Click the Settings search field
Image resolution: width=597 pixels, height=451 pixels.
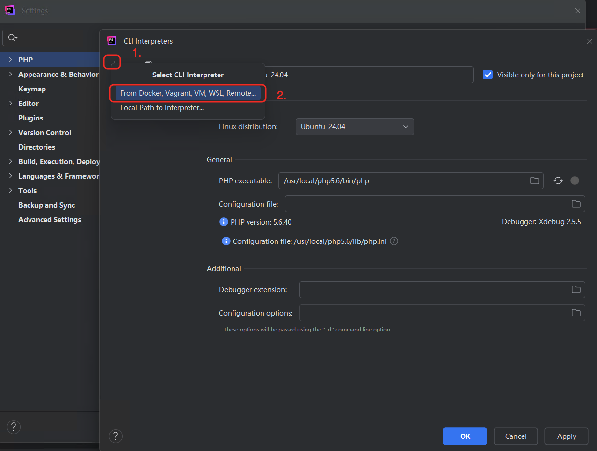(51, 38)
